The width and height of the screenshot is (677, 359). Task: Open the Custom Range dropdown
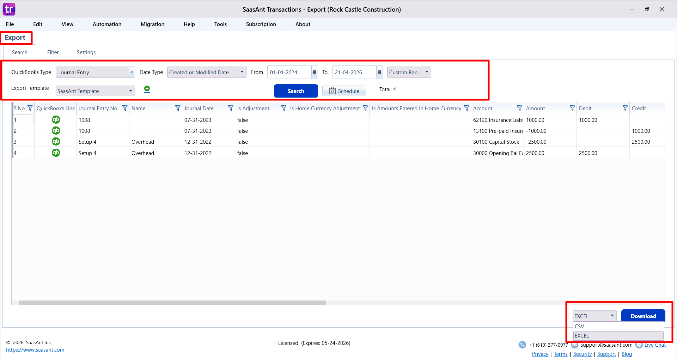(409, 72)
